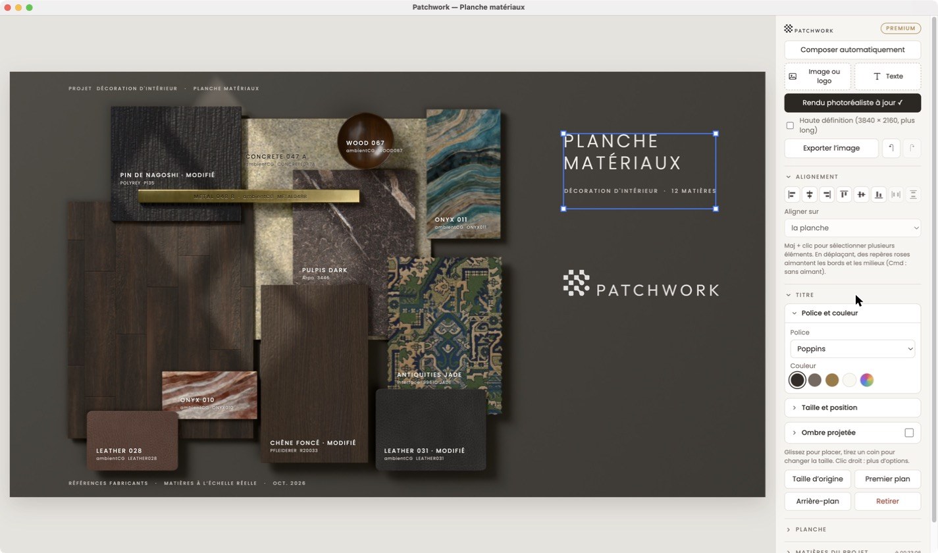The height and width of the screenshot is (553, 938).
Task: Select the Patchwork logo on the board
Action: click(x=640, y=284)
